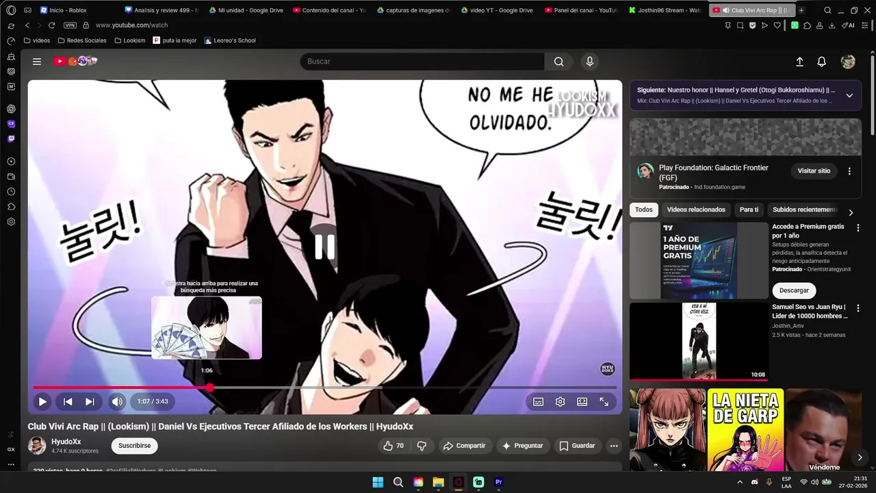Focus the Buscar search field
Viewport: 876px width, 493px height.
[x=422, y=62]
